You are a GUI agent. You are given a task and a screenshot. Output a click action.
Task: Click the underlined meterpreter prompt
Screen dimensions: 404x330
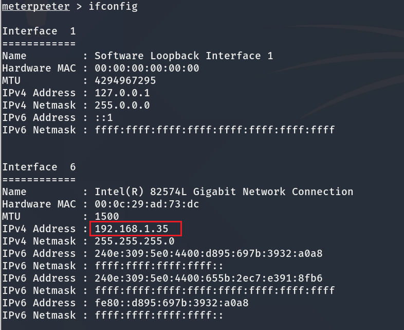[x=35, y=6]
